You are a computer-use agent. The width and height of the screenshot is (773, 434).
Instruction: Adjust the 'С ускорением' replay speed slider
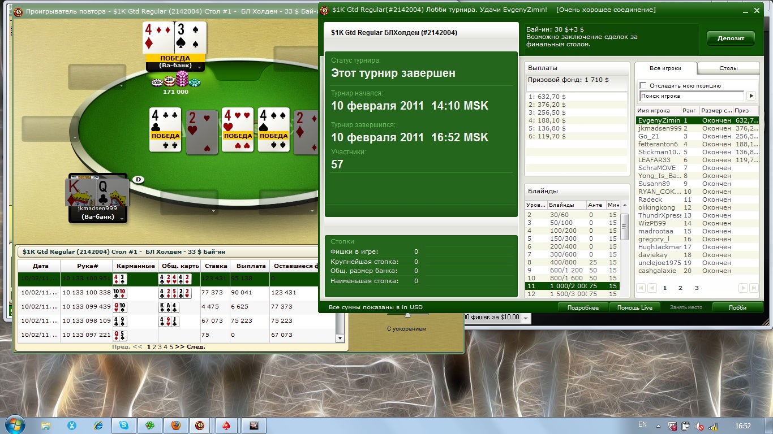[x=406, y=315]
